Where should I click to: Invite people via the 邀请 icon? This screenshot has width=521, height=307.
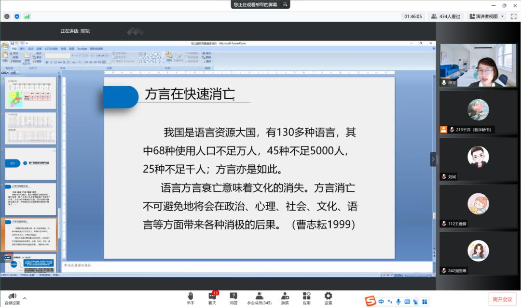285,296
